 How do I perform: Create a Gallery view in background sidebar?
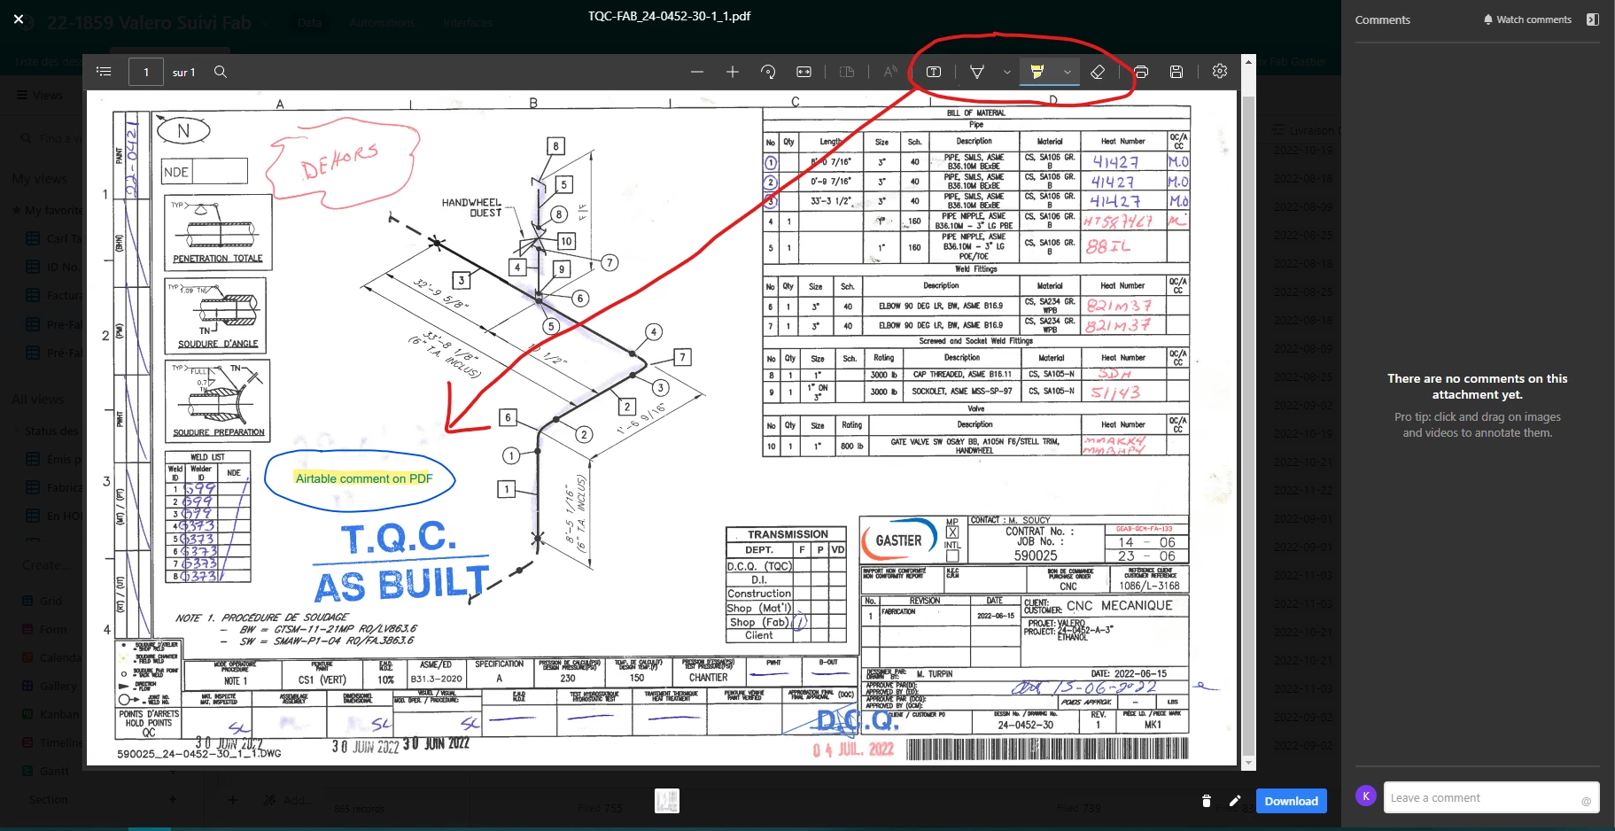click(50, 686)
